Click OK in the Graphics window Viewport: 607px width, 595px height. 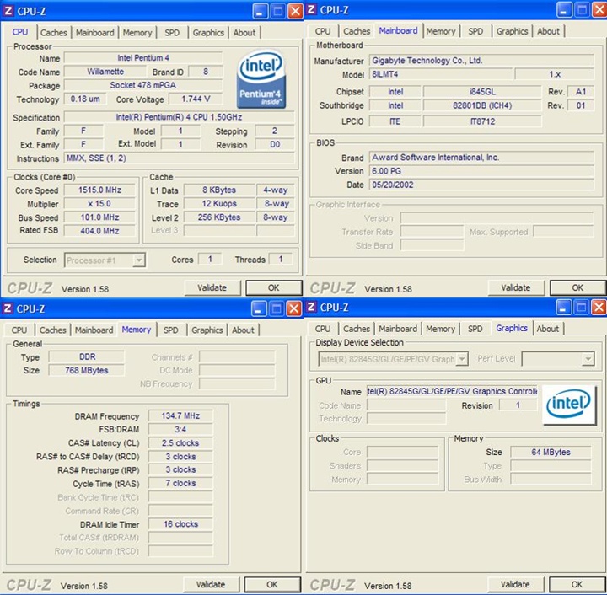pos(577,585)
